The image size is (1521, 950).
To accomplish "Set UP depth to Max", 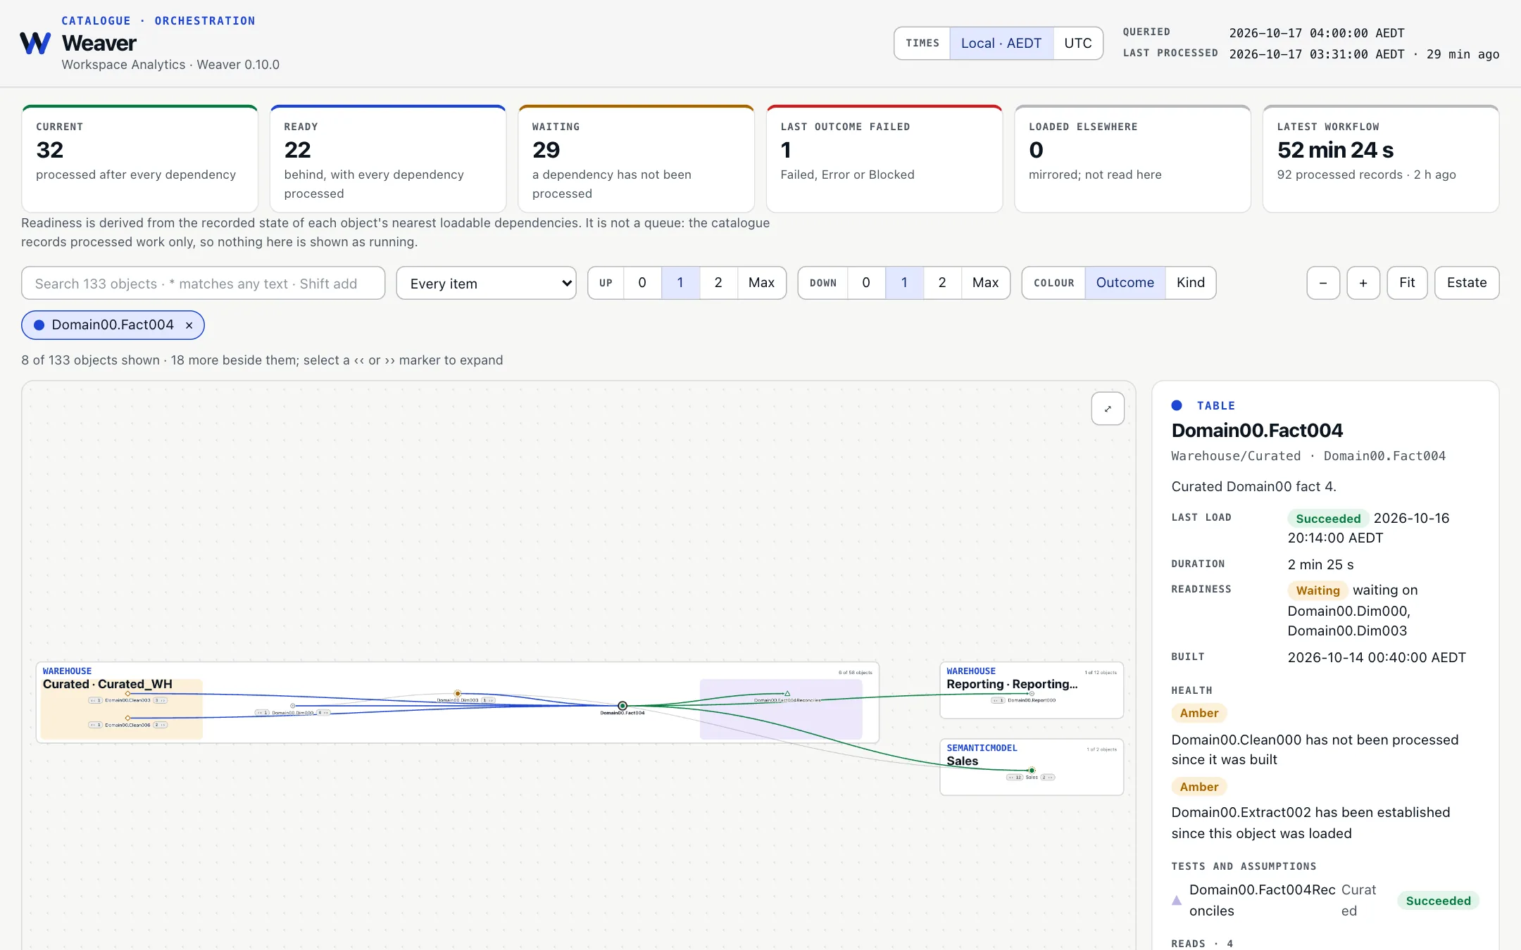I will [x=761, y=283].
